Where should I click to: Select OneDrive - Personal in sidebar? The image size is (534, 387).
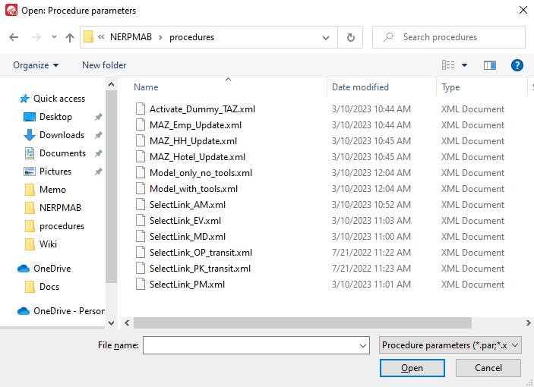pos(61,311)
